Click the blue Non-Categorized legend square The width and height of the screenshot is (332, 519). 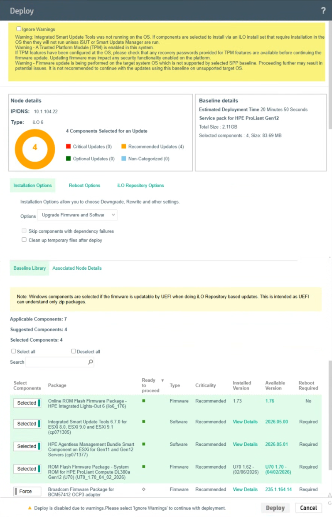pos(124,159)
